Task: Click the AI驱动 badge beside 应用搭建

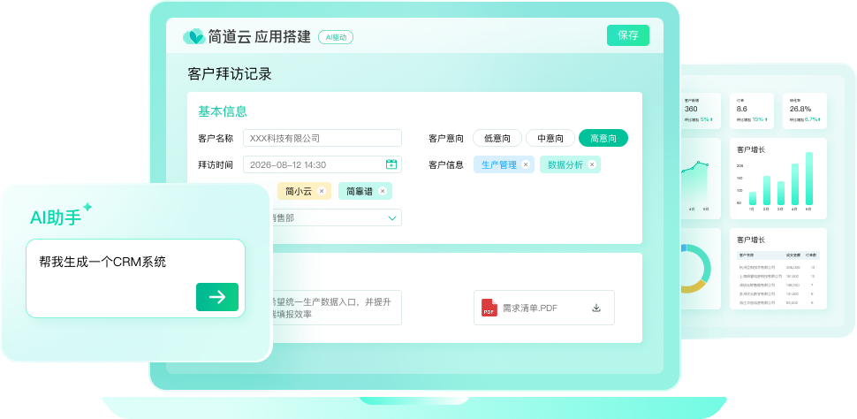Action: [x=336, y=37]
